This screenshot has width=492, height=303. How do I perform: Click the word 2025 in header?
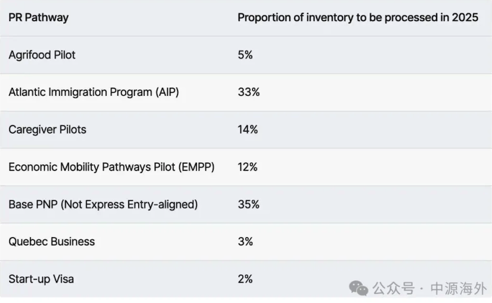coord(464,17)
